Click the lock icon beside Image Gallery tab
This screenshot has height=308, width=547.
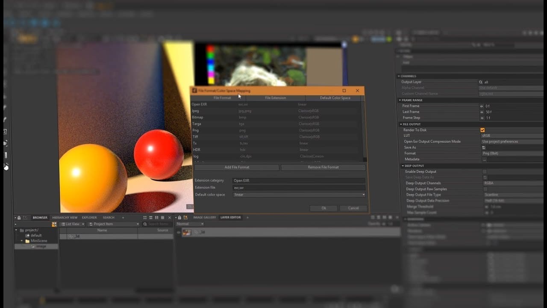click(179, 218)
